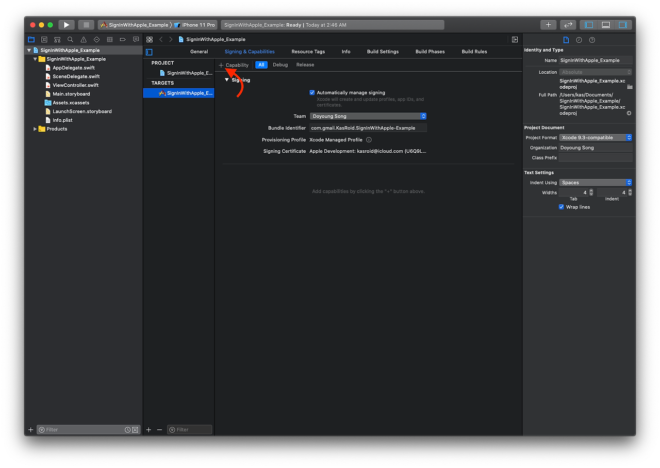Select the Debug configuration filter
This screenshot has height=468, width=660.
click(x=280, y=65)
